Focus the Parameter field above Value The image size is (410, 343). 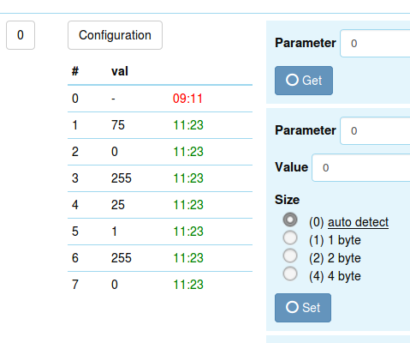pyautogui.click(x=375, y=130)
